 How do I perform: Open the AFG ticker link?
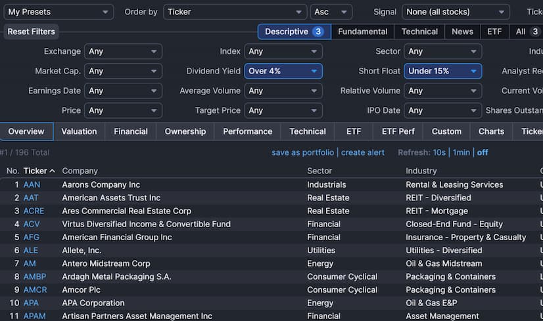pyautogui.click(x=31, y=237)
